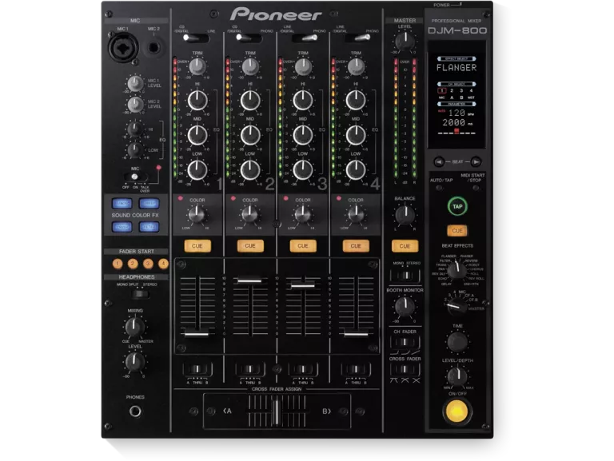Click the MIC 1 LEVEL knob
614x461 pixels.
[135, 83]
